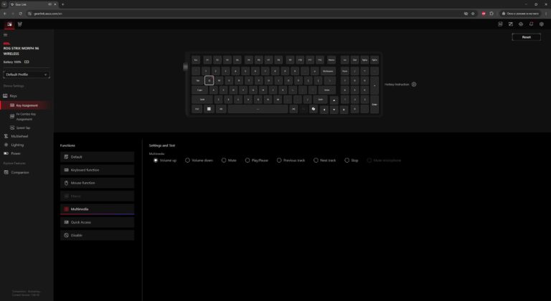The image size is (551, 301).
Task: Click the ROG STRIX MORPH 96 WIRELESS title
Action: [x=21, y=51]
